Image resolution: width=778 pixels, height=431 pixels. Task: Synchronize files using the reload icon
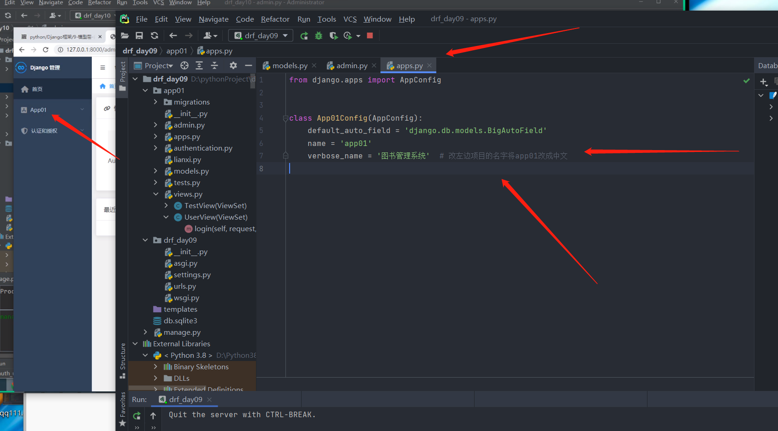(154, 35)
